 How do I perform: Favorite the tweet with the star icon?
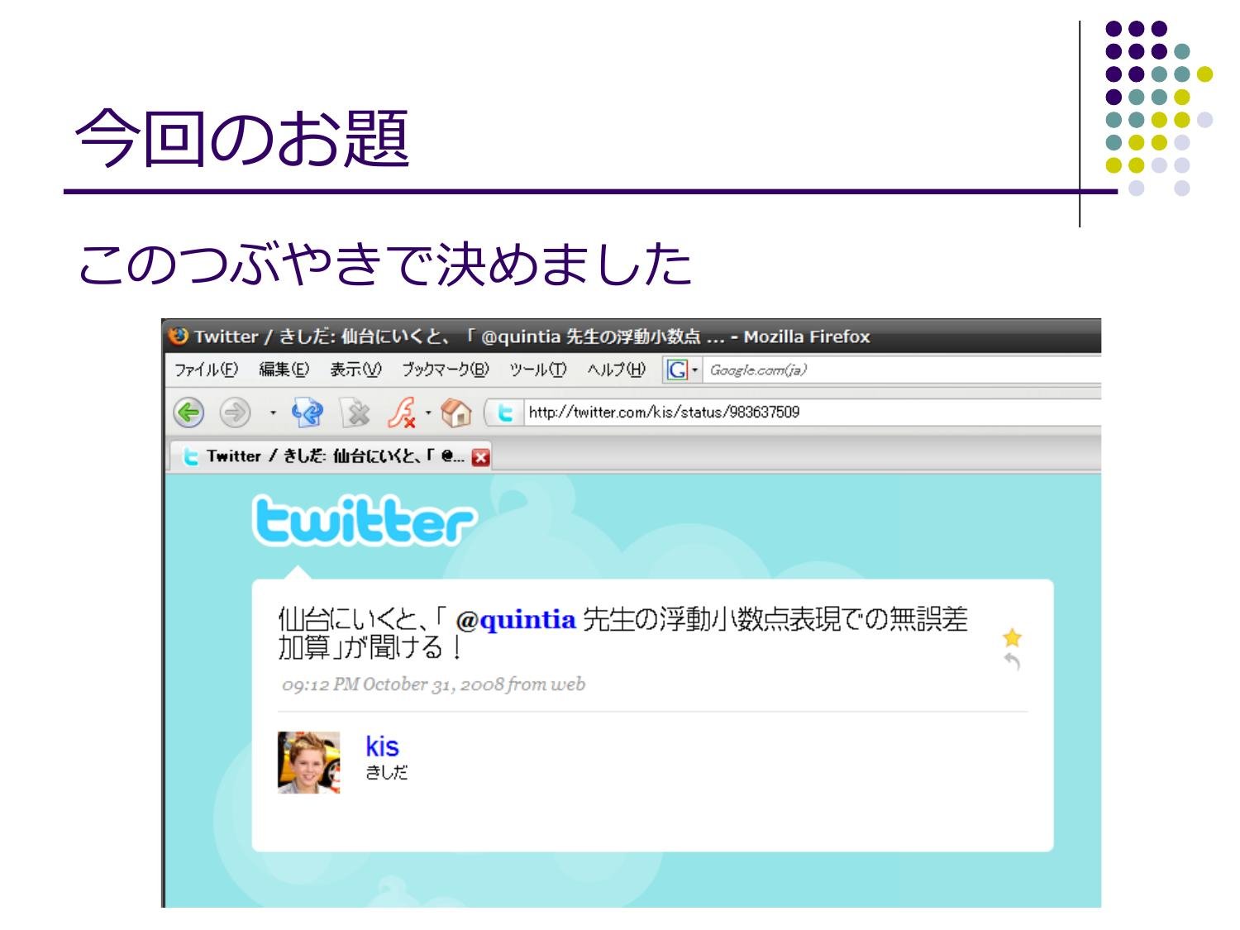click(1012, 637)
